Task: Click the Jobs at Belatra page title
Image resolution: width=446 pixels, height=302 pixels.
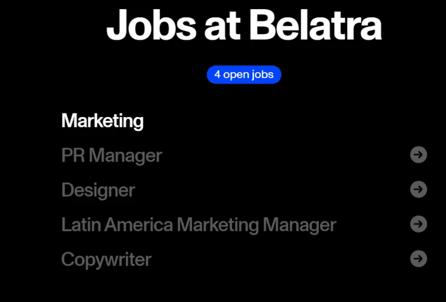Action: coord(244,25)
